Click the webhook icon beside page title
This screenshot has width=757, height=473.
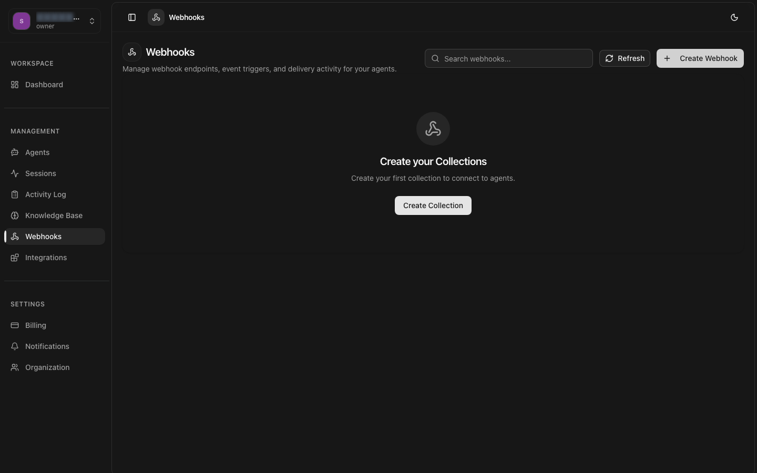coord(132,52)
